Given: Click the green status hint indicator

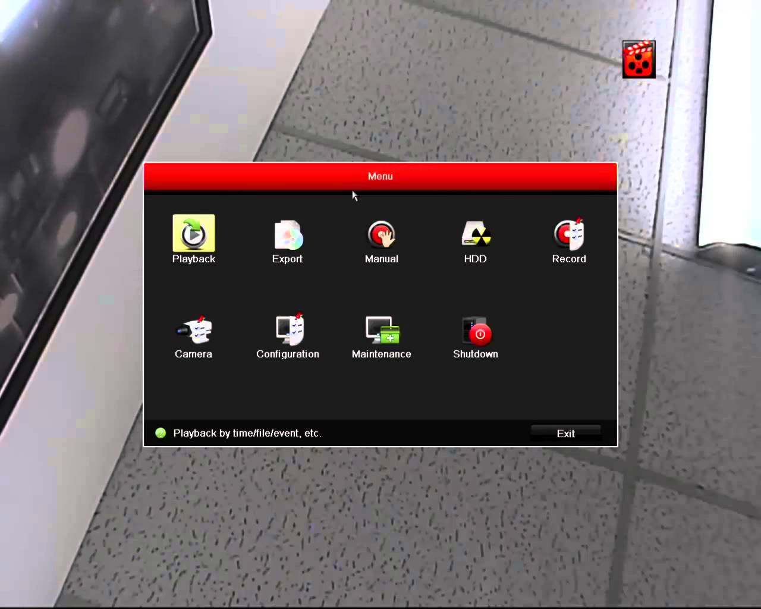Looking at the screenshot, I should 161,433.
